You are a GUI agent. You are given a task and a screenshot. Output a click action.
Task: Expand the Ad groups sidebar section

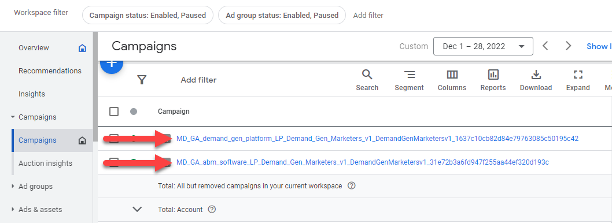pyautogui.click(x=13, y=187)
